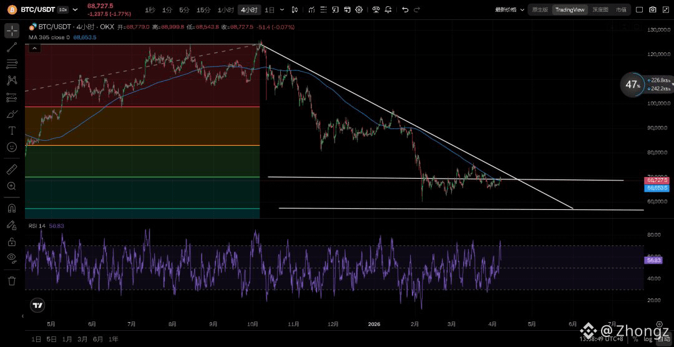The image size is (674, 347).
Task: Toggle stay-in-drawing-mode pencil lock
Action: pos(12,225)
